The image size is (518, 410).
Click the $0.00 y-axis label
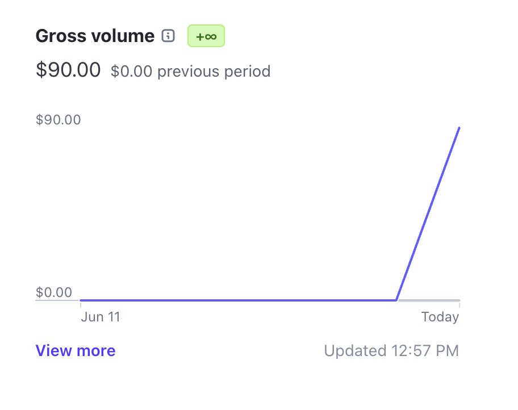coord(54,293)
